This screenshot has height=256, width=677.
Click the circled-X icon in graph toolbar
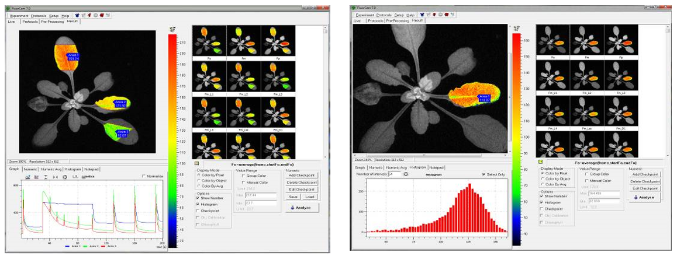click(65, 177)
